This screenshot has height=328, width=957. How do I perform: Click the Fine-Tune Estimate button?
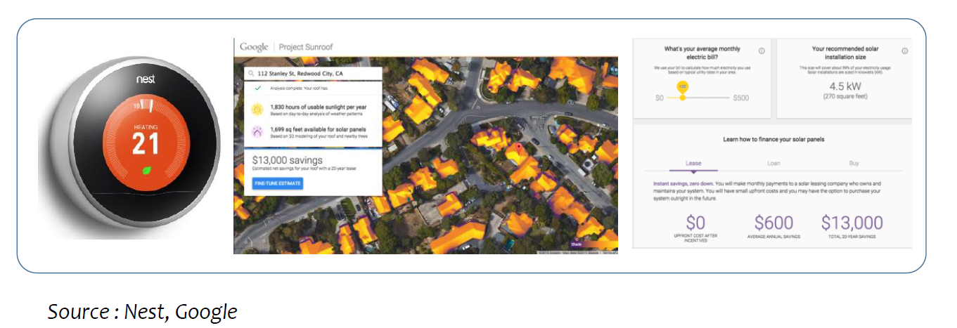click(x=278, y=183)
